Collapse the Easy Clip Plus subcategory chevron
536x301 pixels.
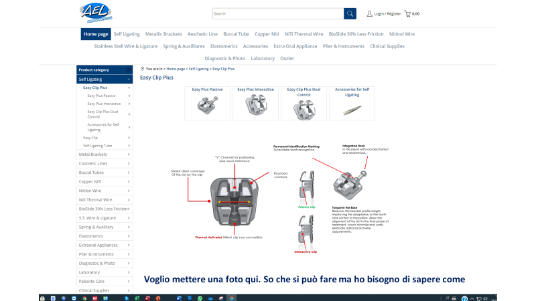(x=129, y=88)
